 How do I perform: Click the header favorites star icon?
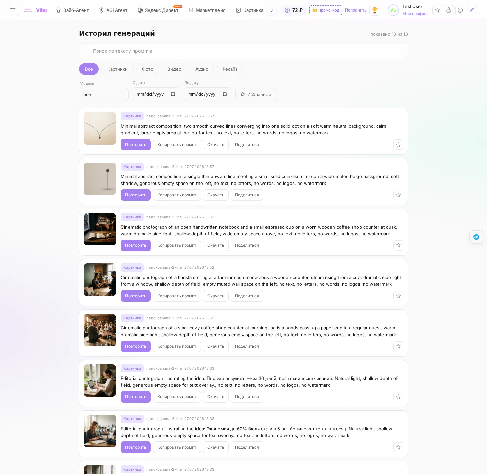click(x=437, y=10)
